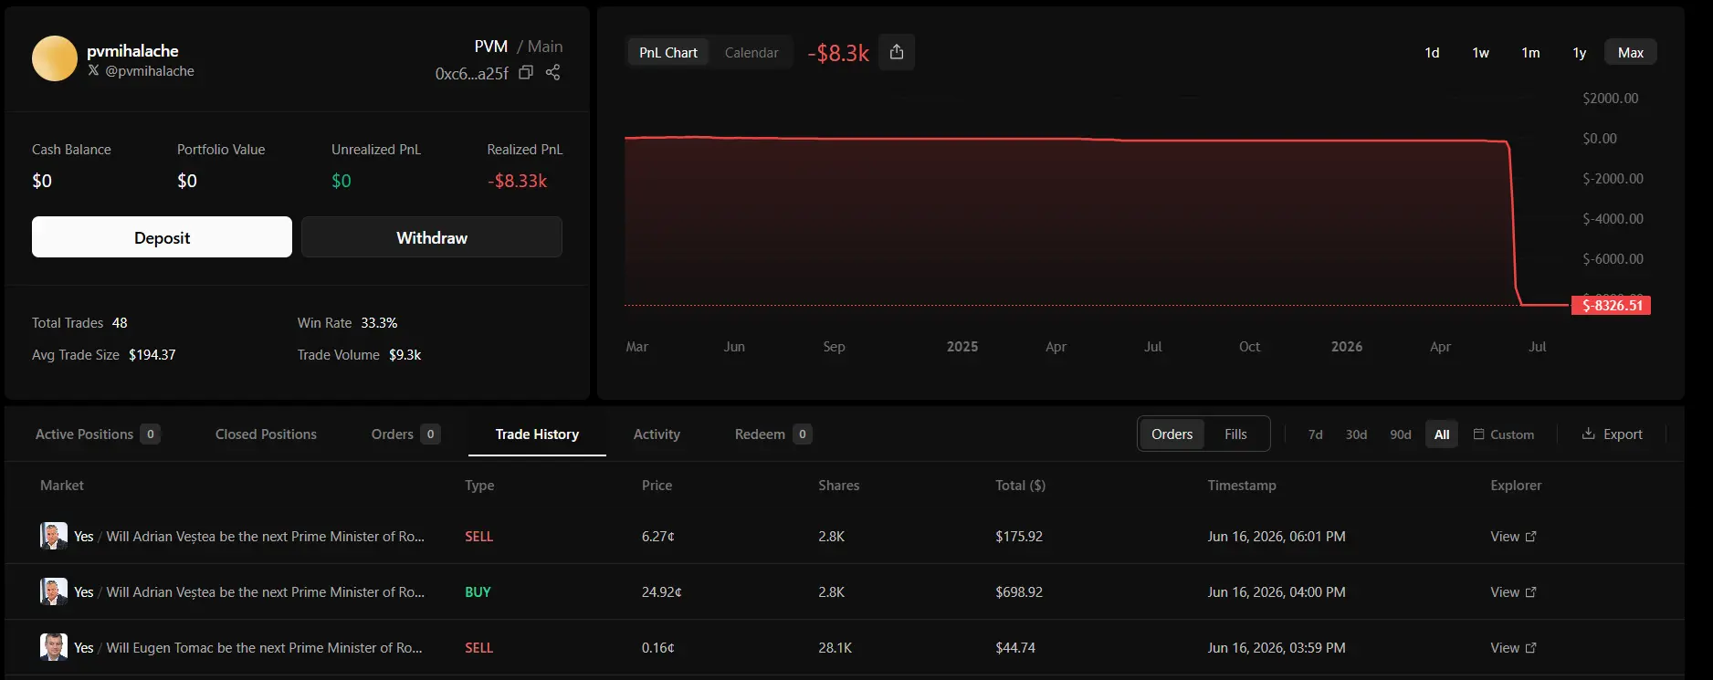
Task: Open Custom date range picker
Action: [x=1504, y=434]
